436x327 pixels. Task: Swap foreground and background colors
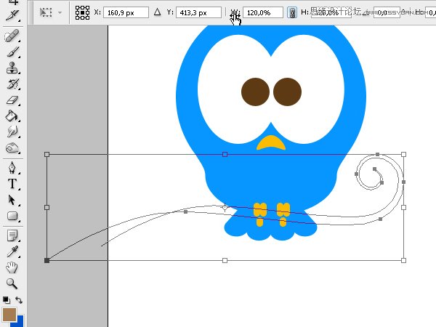(x=19, y=300)
